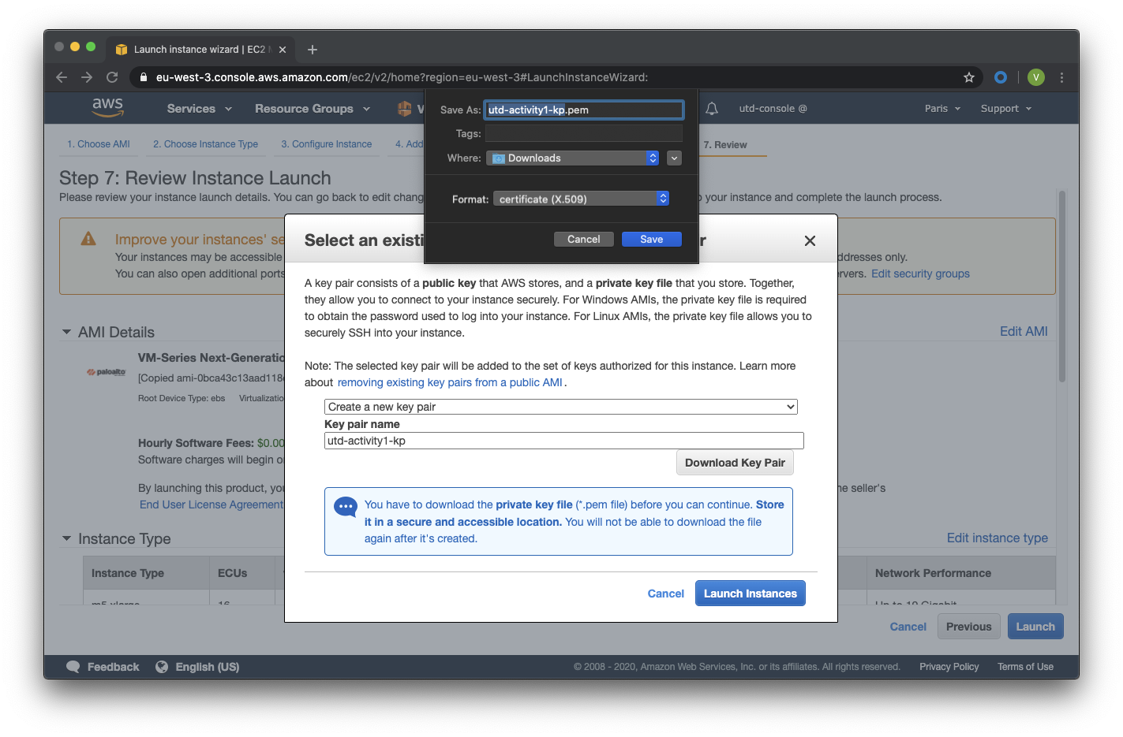Go to step 1. Choose AMI tab
Screen dimensions: 1123x737
99,144
